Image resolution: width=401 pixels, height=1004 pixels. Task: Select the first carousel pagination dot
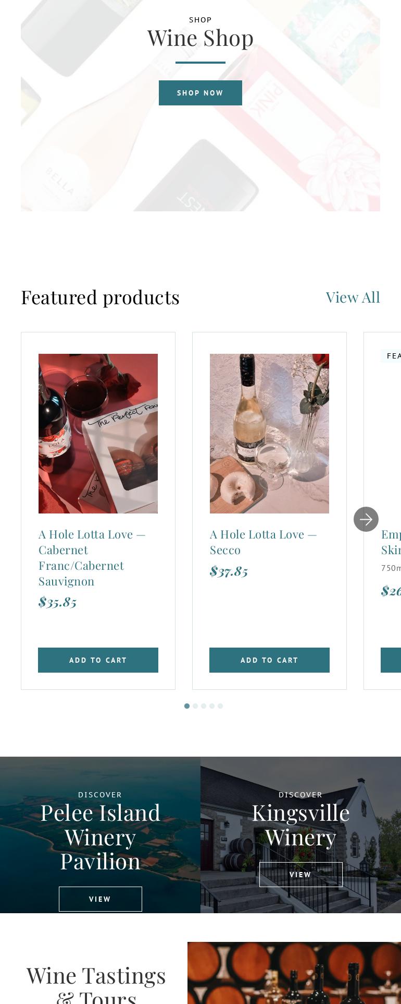coord(187,706)
